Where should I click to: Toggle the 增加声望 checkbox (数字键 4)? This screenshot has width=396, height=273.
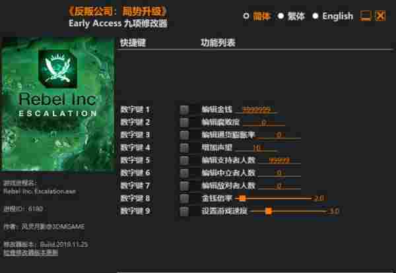coord(184,148)
